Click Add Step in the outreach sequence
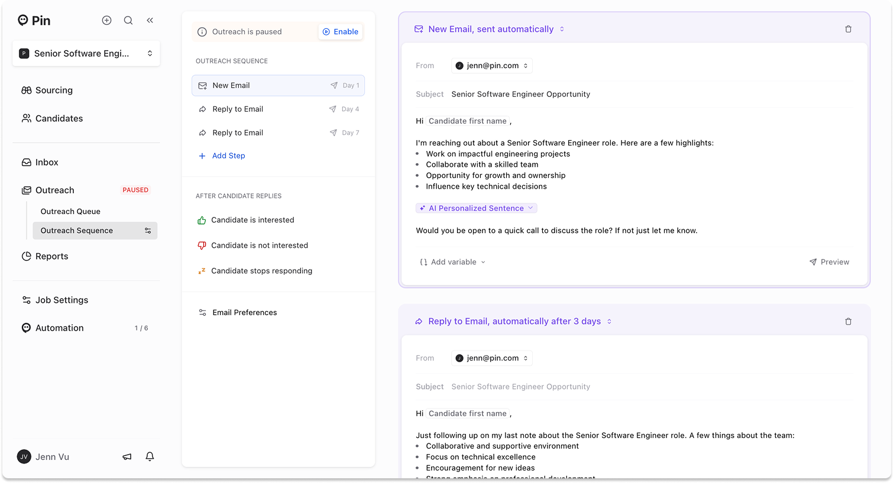Screen dimensions: 894x483 (228, 155)
